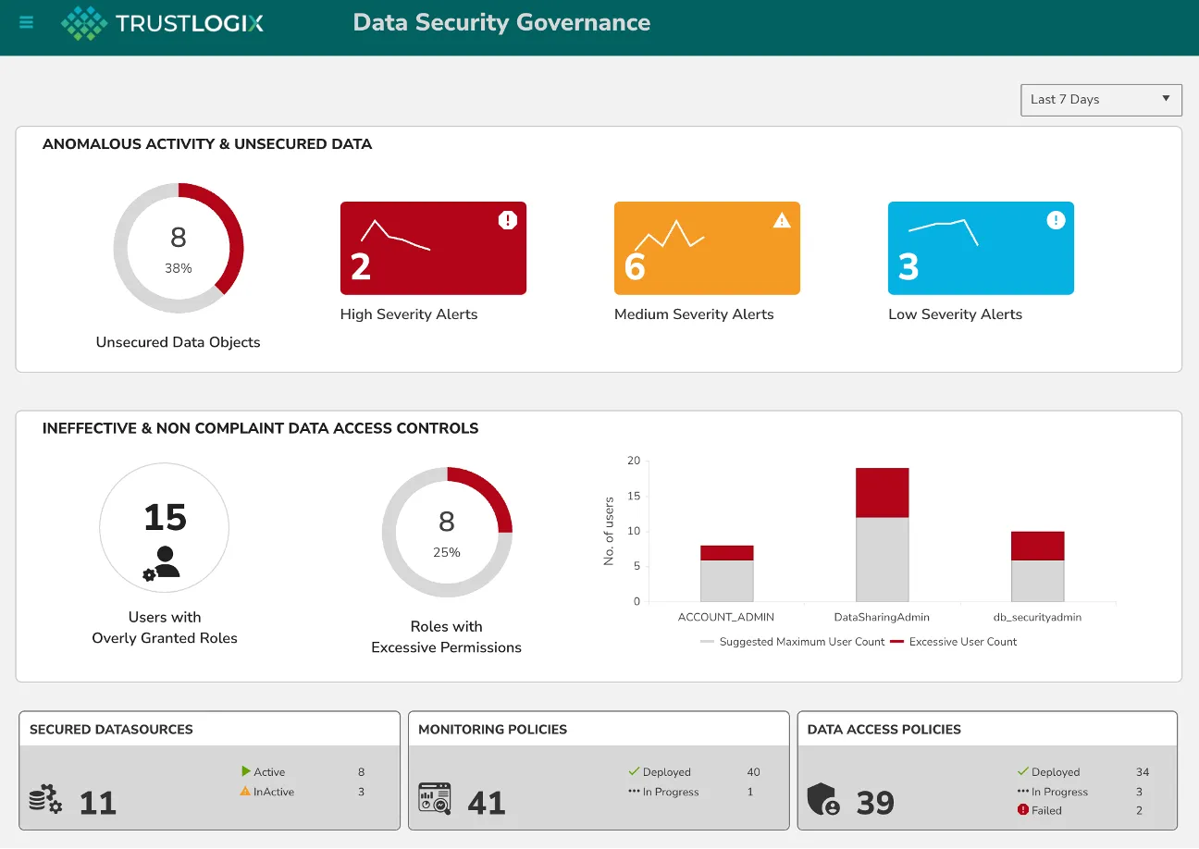This screenshot has height=849, width=1199.
Task: Click the TrustLogix logo
Action: click(162, 22)
